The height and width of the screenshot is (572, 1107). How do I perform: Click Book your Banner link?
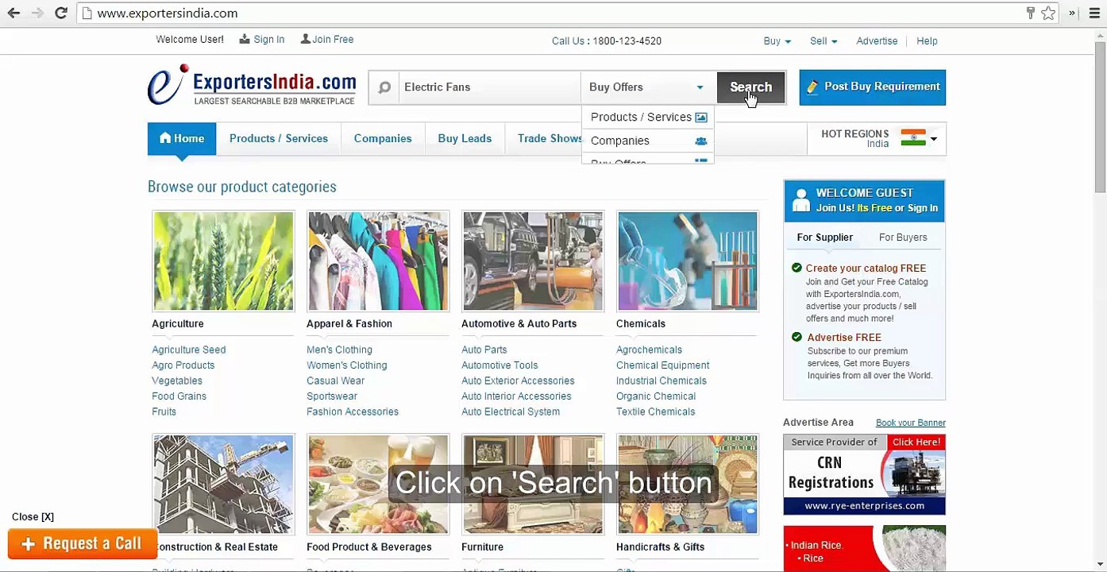[911, 423]
